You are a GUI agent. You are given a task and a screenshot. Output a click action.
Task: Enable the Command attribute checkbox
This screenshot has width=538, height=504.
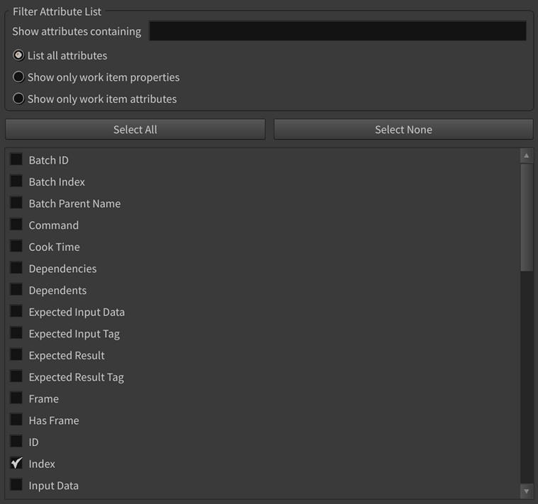coord(16,225)
